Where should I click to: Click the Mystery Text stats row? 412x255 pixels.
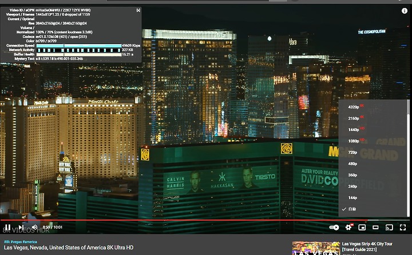[49, 58]
